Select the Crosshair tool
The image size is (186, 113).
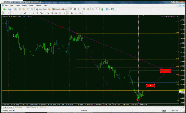click(x=8, y=13)
